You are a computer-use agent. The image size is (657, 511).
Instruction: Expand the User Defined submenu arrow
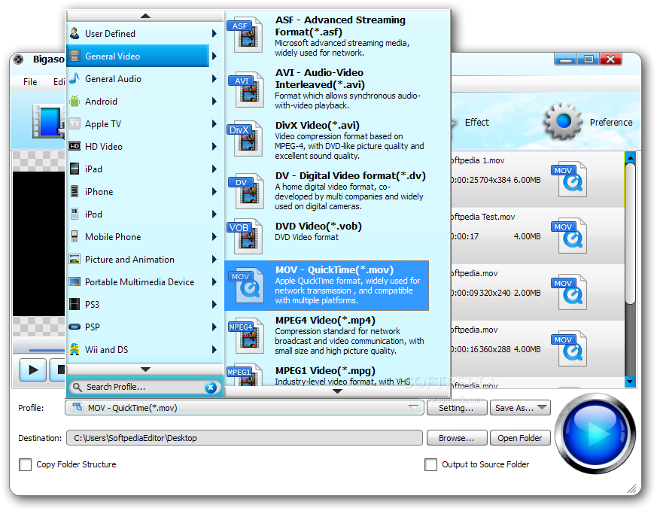[x=214, y=34]
